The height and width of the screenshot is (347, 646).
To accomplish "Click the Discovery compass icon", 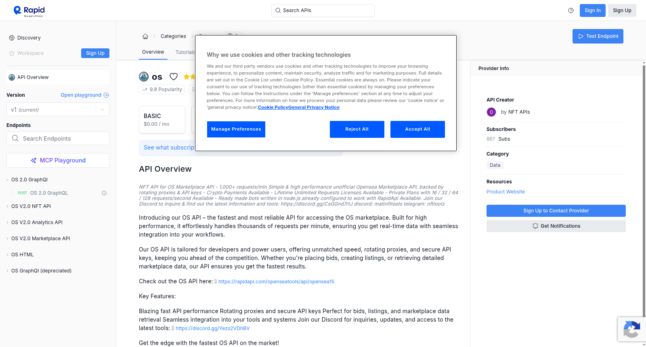I will point(12,38).
